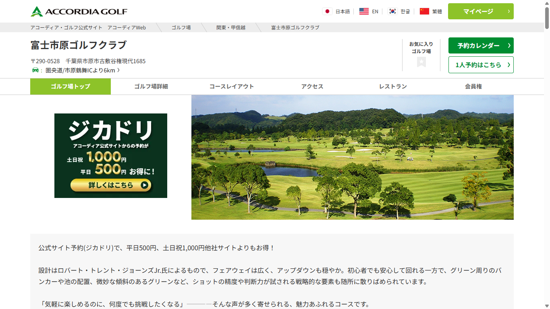Click 富士市原ゴルフクラブ breadcrumb text
The height and width of the screenshot is (309, 550).
click(x=295, y=27)
